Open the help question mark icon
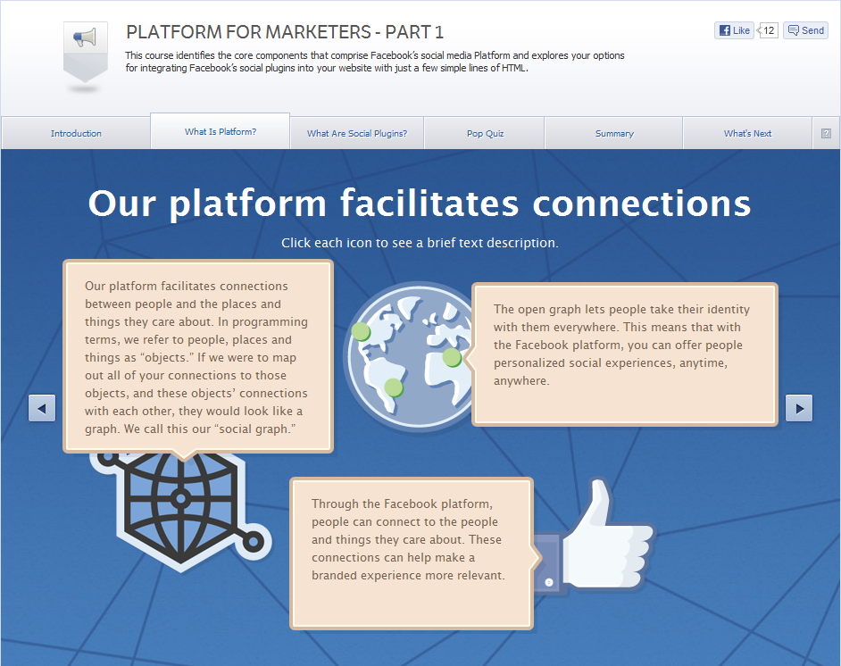 pyautogui.click(x=826, y=134)
